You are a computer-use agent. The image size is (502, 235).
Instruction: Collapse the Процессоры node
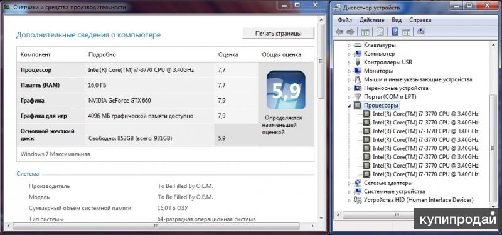(x=350, y=106)
